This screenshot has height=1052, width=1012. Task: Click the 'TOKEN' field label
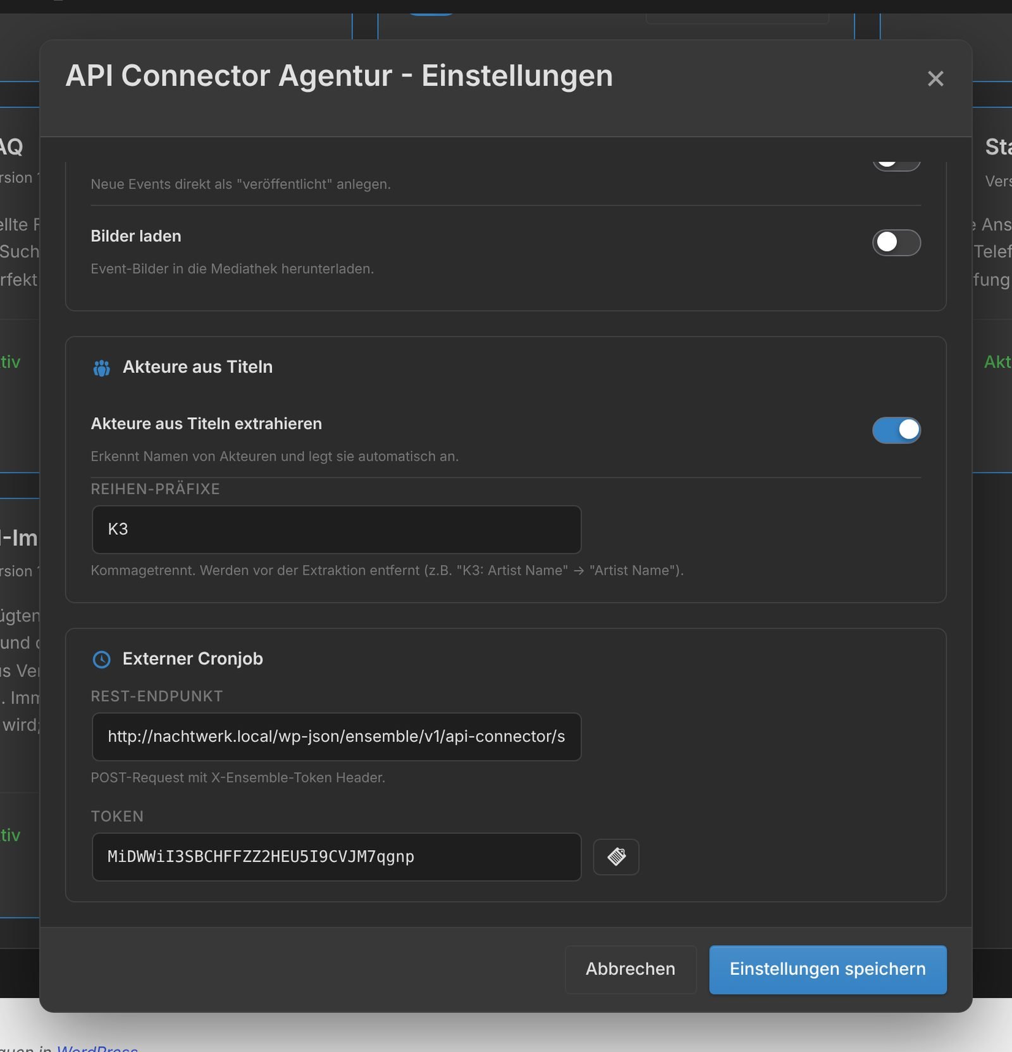[x=117, y=817]
